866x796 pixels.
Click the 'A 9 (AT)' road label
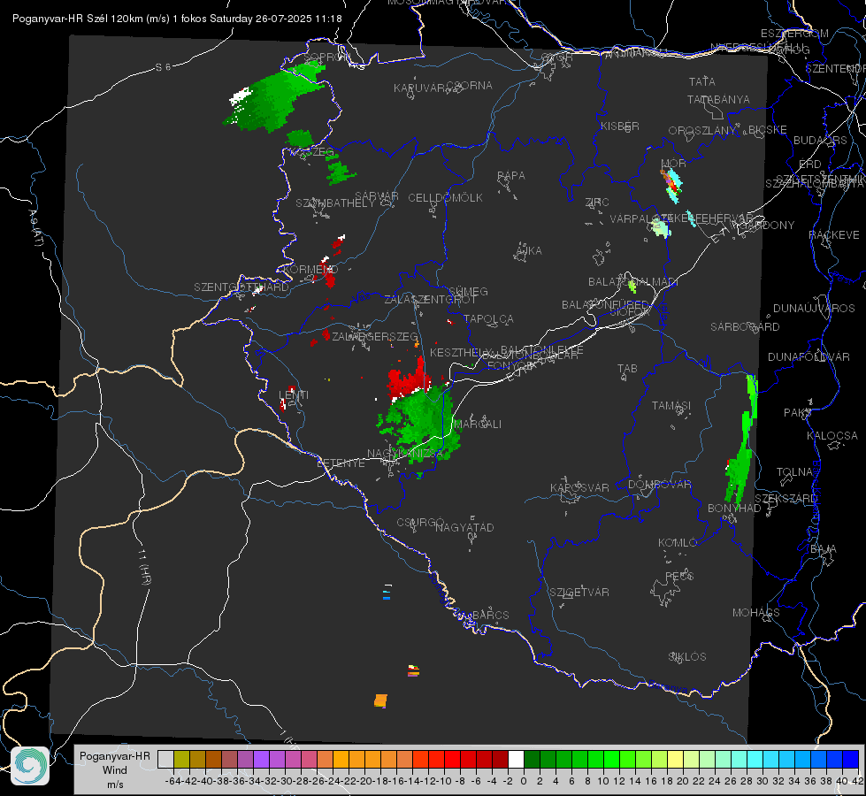[x=36, y=228]
